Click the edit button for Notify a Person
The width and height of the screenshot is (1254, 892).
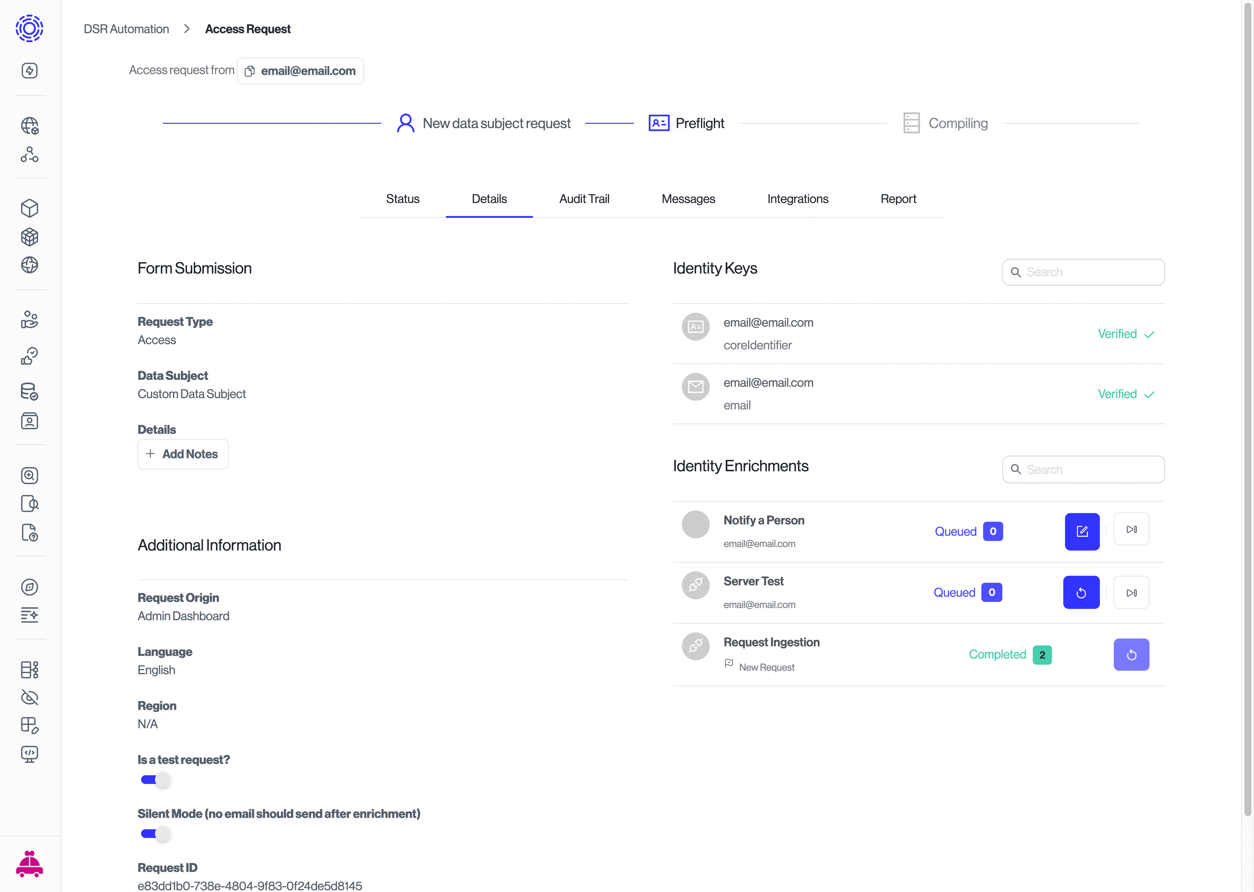tap(1082, 531)
